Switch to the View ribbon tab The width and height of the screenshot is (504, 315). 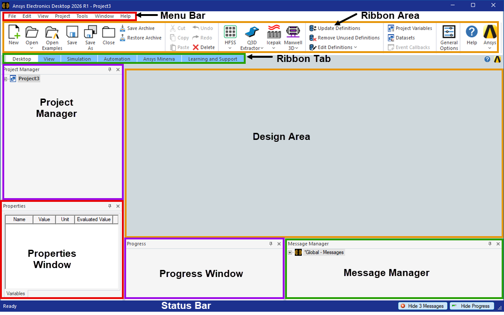[49, 59]
